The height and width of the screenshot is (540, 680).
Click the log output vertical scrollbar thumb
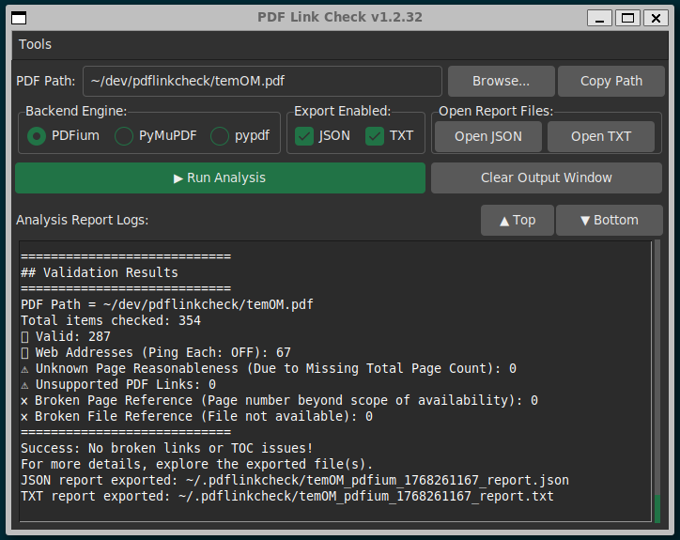[657, 508]
